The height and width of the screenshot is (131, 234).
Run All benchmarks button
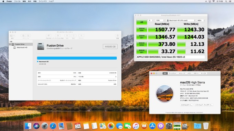coord(142,22)
